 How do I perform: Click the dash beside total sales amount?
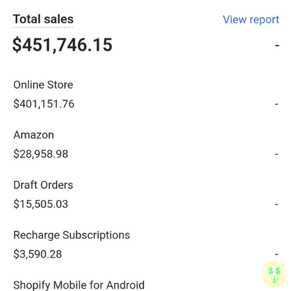pos(277,45)
